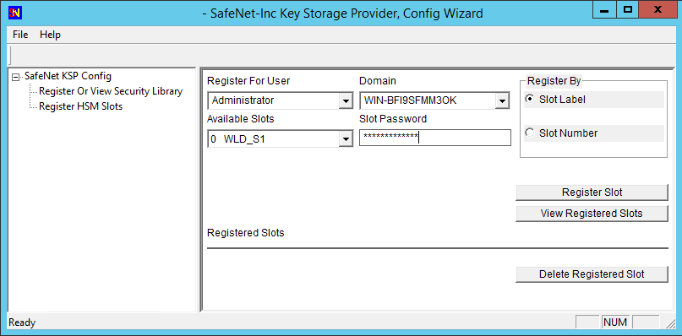Select Register Or View Security Library
The width and height of the screenshot is (682, 336).
111,91
